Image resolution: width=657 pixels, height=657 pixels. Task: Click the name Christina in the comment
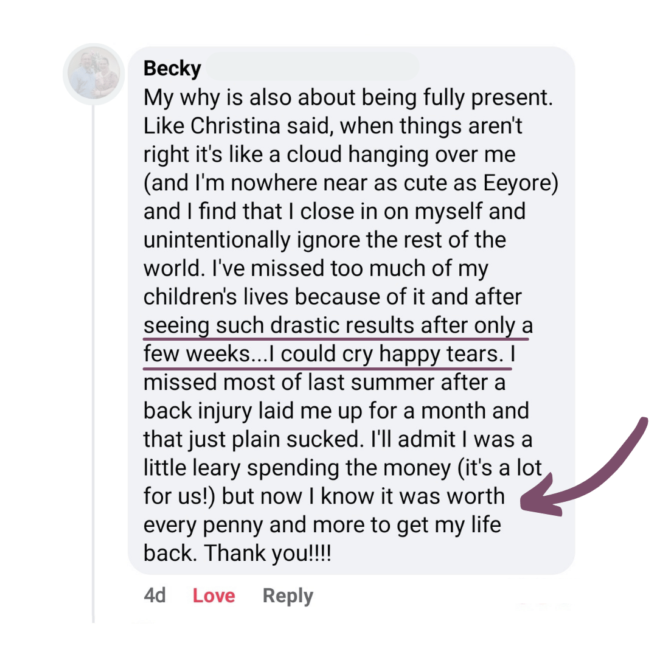[x=235, y=126]
